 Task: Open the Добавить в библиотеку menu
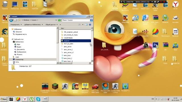(x=34, y=25)
